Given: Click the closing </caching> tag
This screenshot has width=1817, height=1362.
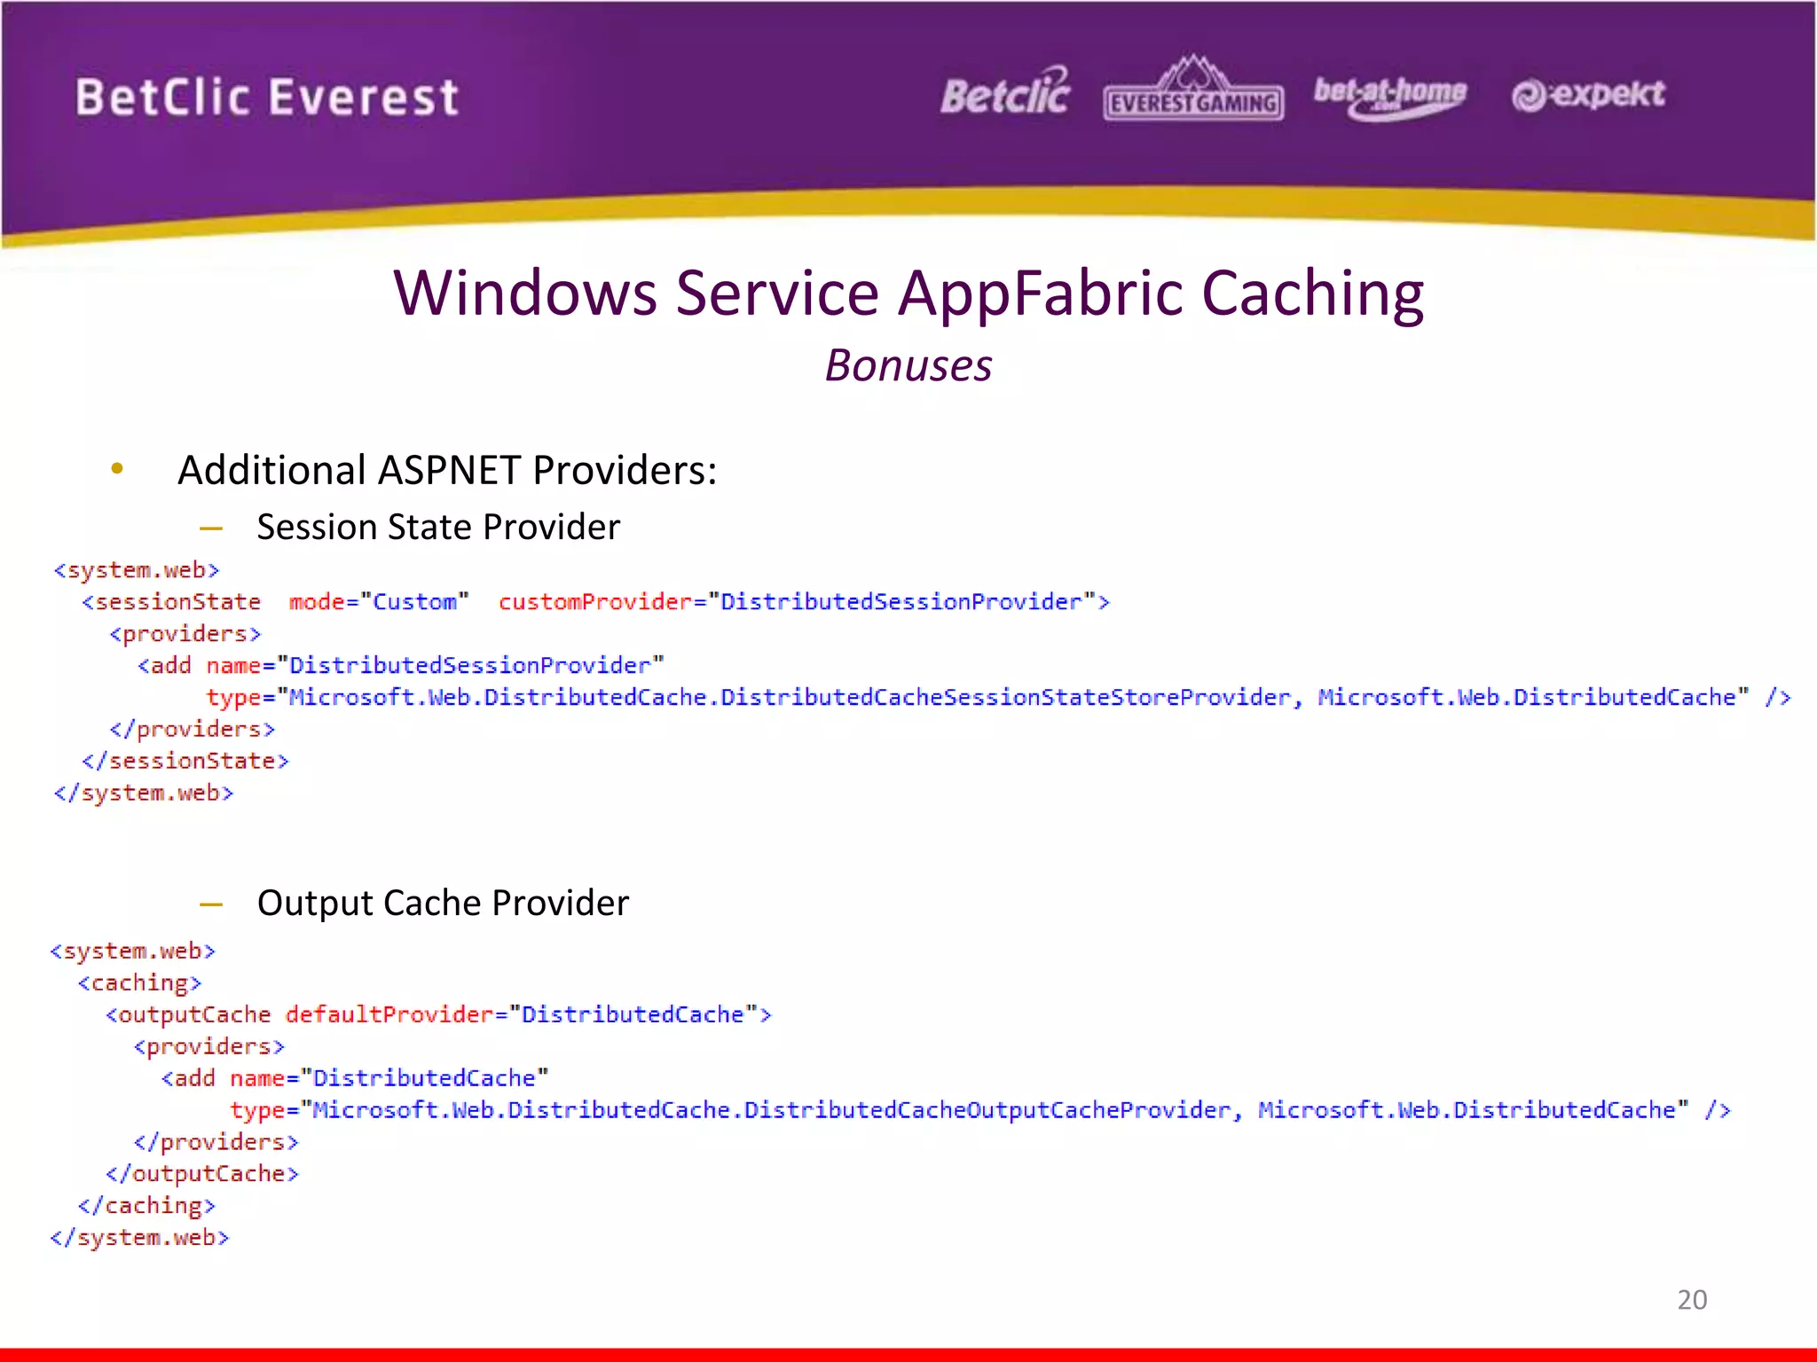Looking at the screenshot, I should pos(146,1206).
